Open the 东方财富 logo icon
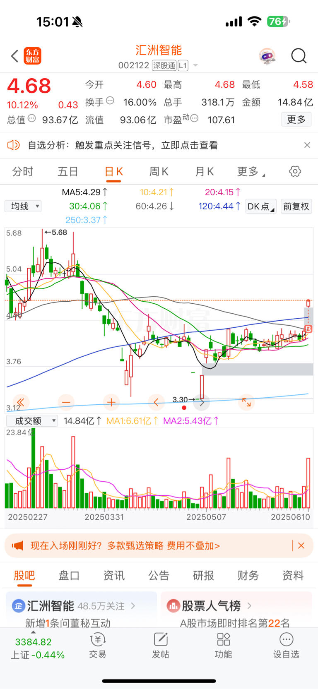This screenshot has height=689, width=318. pyautogui.click(x=32, y=56)
